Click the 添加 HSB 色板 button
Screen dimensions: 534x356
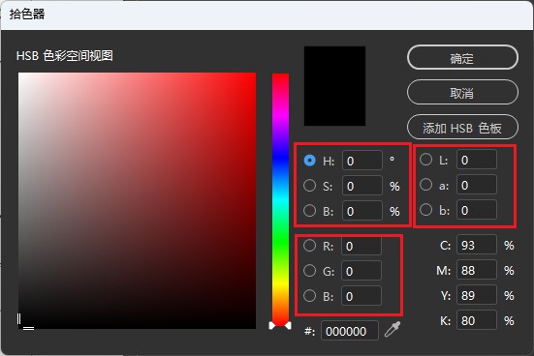pyautogui.click(x=462, y=128)
